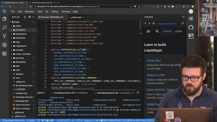Screen dimensions: 217x122
Task: Open the Setup Zeus link
Action: click(154, 60)
